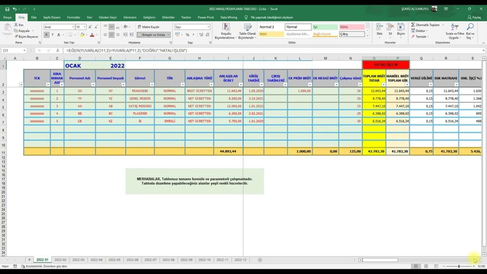This screenshot has width=487, height=274.
Task: Switch to sheet tab 2022-06
Action: point(132,260)
